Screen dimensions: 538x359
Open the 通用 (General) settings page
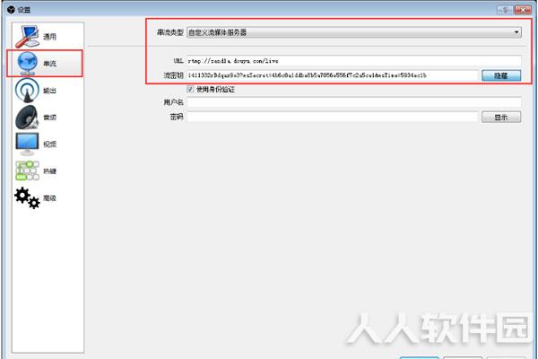(48, 36)
